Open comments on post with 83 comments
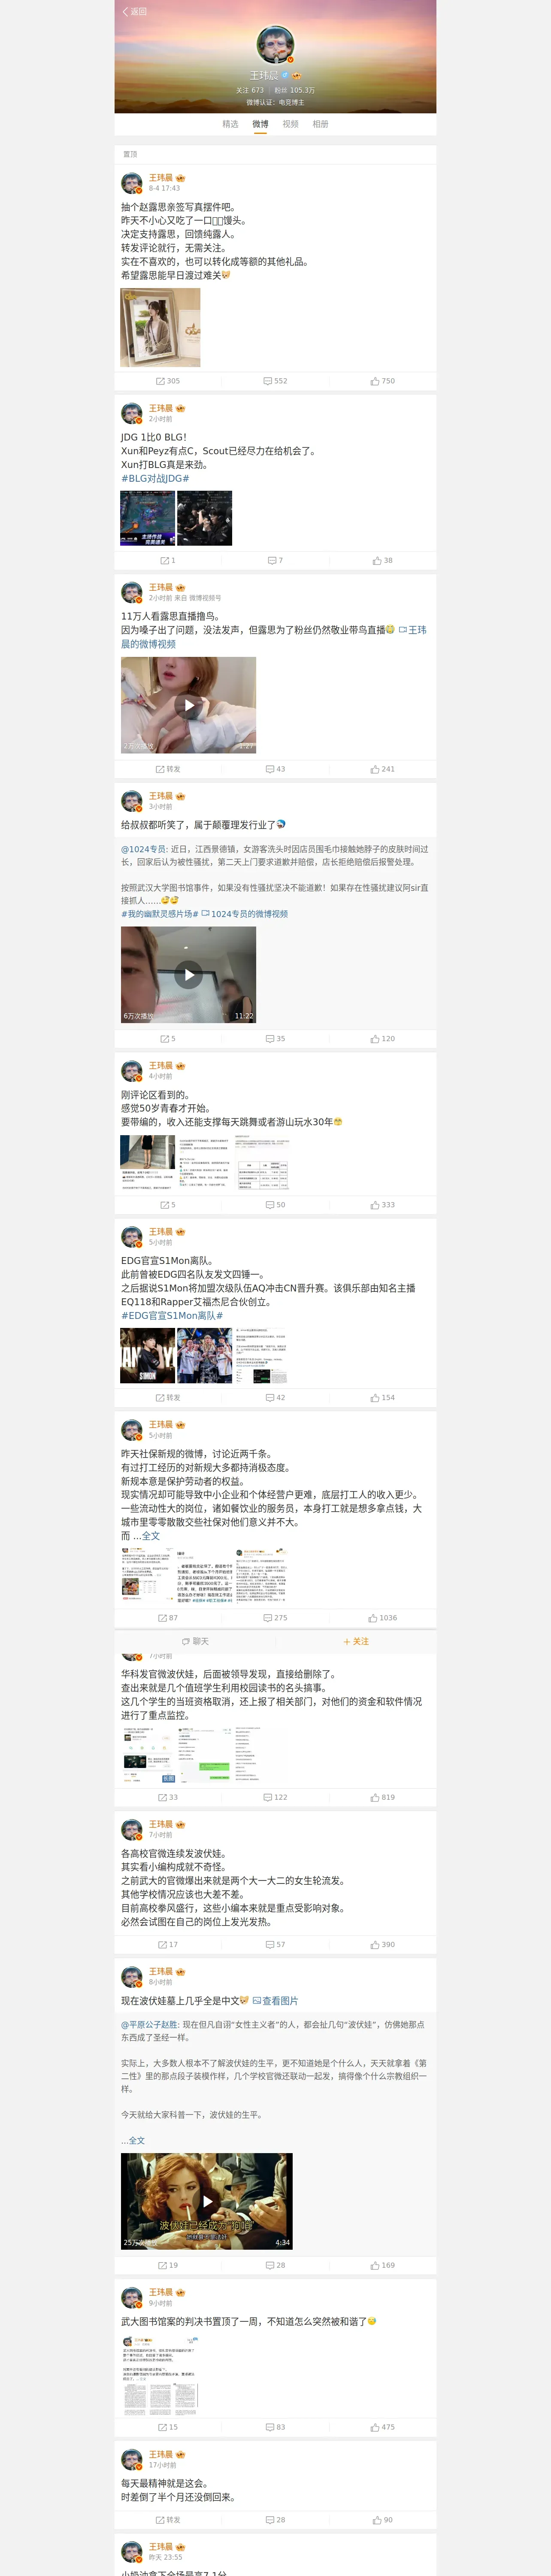This screenshot has height=2576, width=551. 275,2427
